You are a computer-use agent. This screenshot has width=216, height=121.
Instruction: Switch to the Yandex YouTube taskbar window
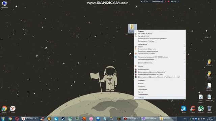tap(30, 119)
